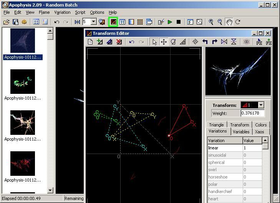Viewport: 280px width, 203px height.
Task: Toggle post-transform edit mode (PX)
Action: (259, 42)
